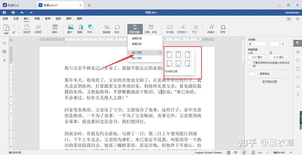Open Text Art settings icon in right sidebar
This screenshot has width=302, height=155.
click(298, 94)
